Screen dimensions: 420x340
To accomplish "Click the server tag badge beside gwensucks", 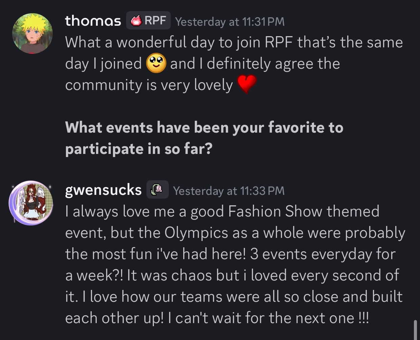I will coord(157,190).
